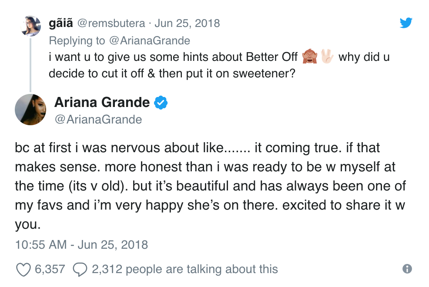Click the gãiã display name
Image resolution: width=429 pixels, height=287 pixels.
click(61, 23)
